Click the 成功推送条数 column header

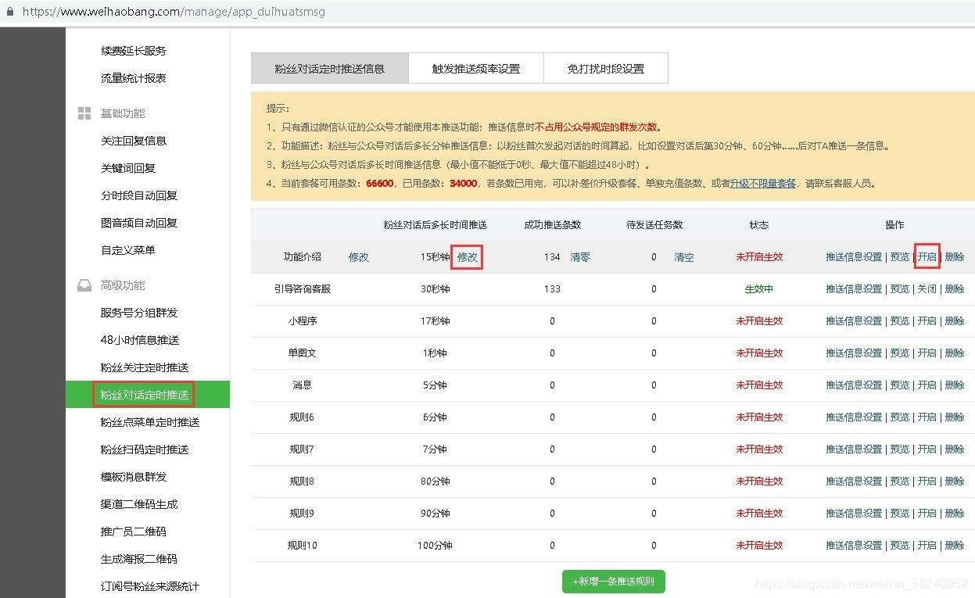point(553,225)
